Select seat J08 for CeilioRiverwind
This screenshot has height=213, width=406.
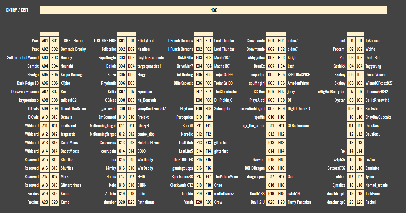coord(360,100)
